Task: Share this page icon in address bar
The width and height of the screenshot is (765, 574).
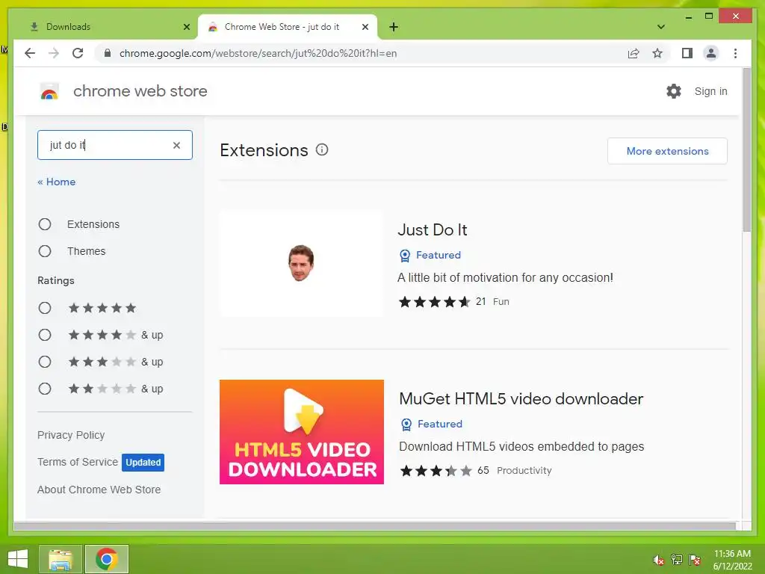Action: point(634,53)
